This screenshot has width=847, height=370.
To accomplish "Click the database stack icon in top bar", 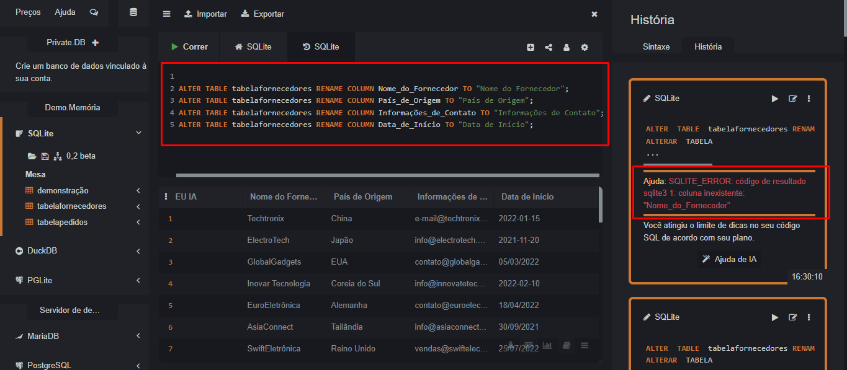I will coord(133,12).
